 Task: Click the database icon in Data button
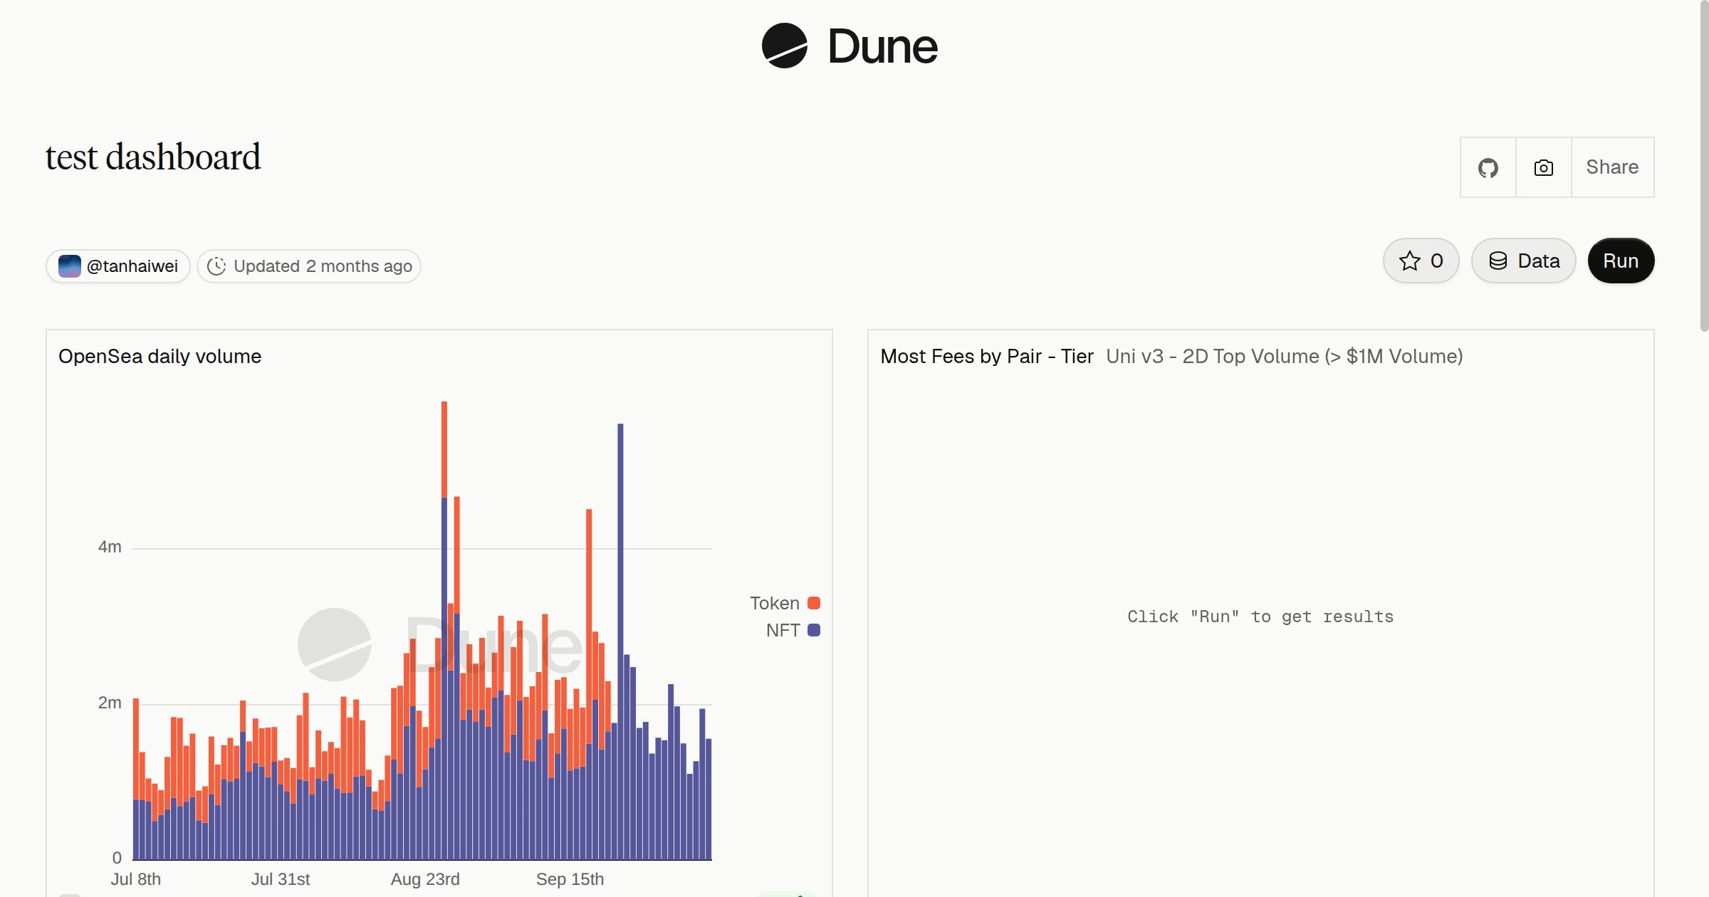click(1498, 261)
